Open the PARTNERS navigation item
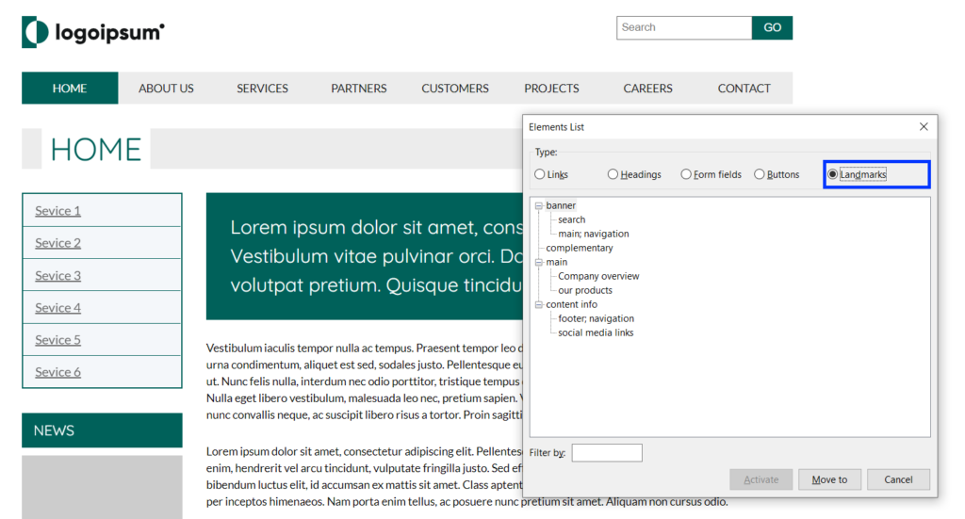965x519 pixels. pos(359,88)
